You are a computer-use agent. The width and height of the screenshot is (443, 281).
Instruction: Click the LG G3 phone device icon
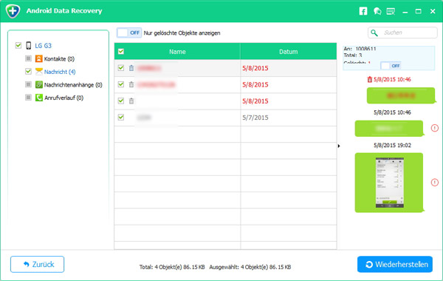29,45
